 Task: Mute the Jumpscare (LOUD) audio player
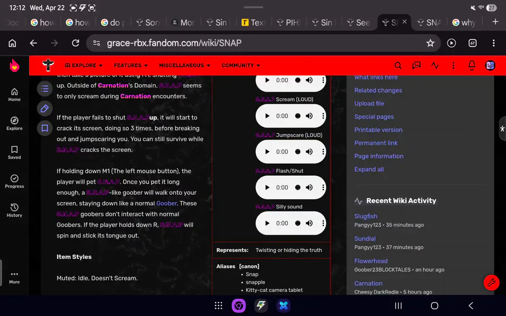tap(309, 152)
